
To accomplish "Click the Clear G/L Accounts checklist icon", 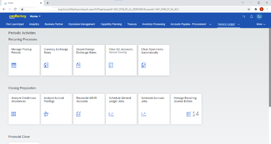I will tap(111, 65).
